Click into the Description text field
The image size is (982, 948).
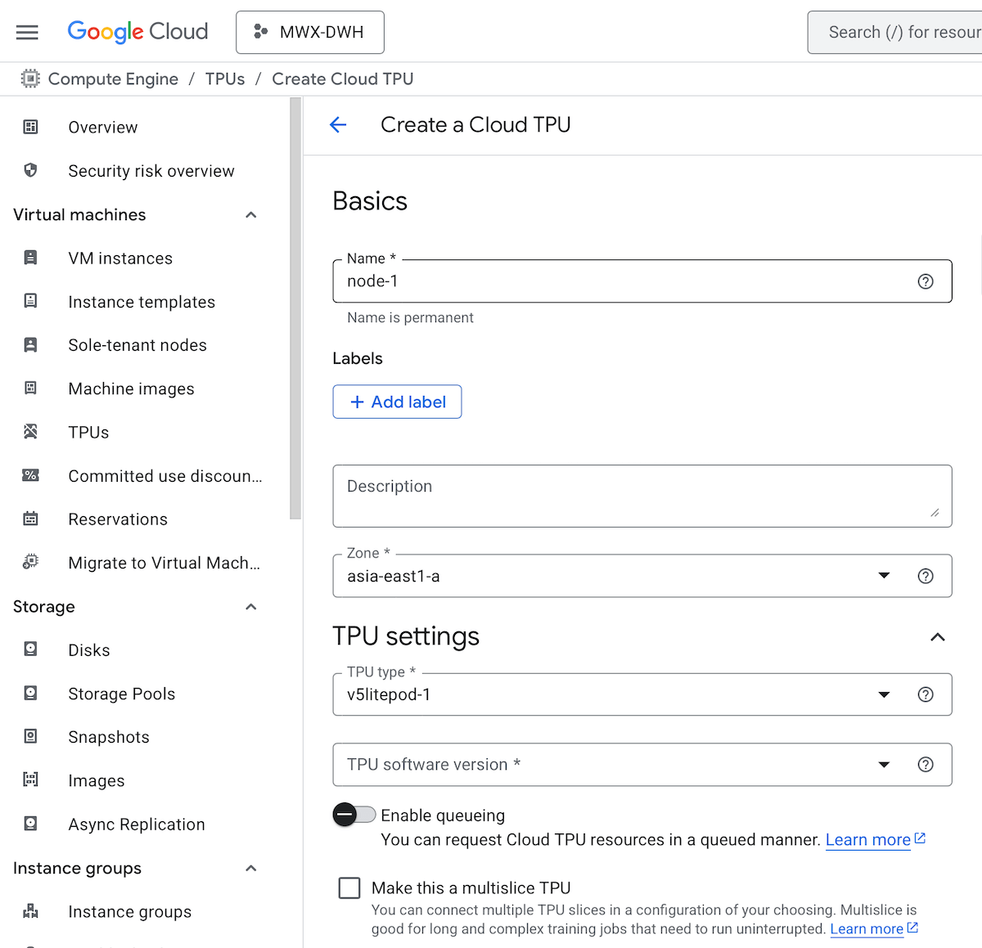630,496
